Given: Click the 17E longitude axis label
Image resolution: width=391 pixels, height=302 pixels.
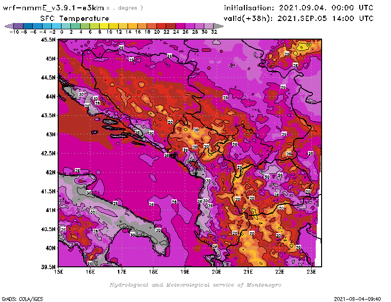Looking at the screenshot, I should tap(122, 272).
